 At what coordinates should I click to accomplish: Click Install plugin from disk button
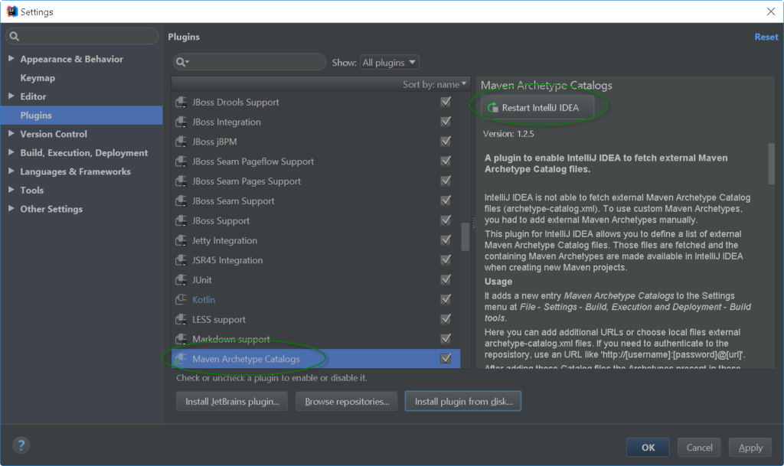click(463, 401)
